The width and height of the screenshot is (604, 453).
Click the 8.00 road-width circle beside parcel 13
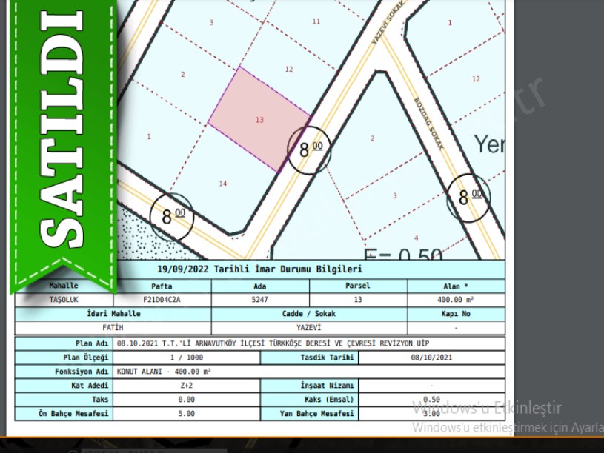[308, 150]
